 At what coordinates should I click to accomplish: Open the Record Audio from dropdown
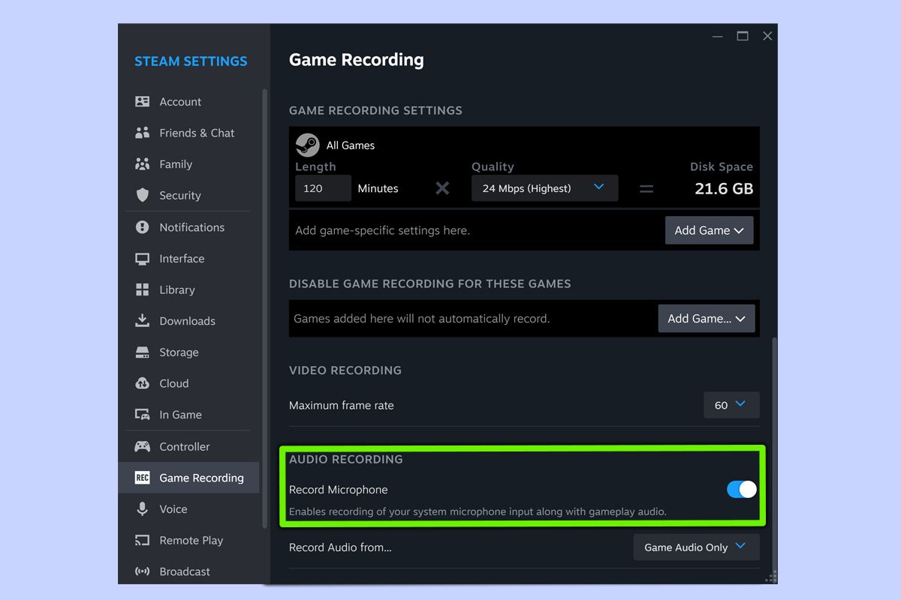pyautogui.click(x=695, y=547)
